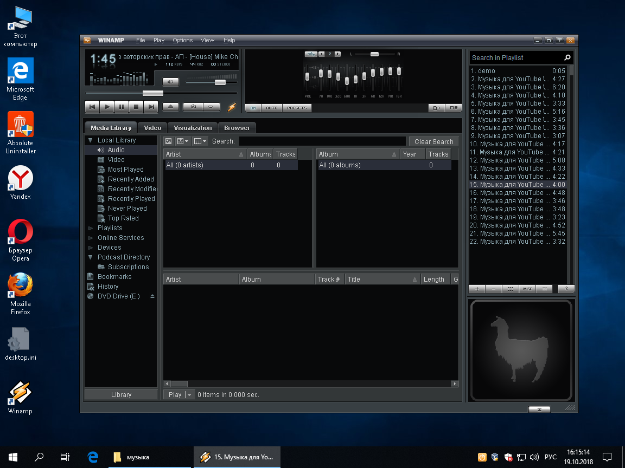This screenshot has width=625, height=468.
Task: Click the equalizer PRE amp slider
Action: point(307,77)
